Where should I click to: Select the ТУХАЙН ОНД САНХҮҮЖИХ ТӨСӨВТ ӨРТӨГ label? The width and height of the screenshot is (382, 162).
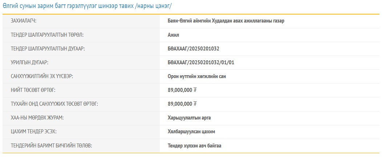point(54,104)
